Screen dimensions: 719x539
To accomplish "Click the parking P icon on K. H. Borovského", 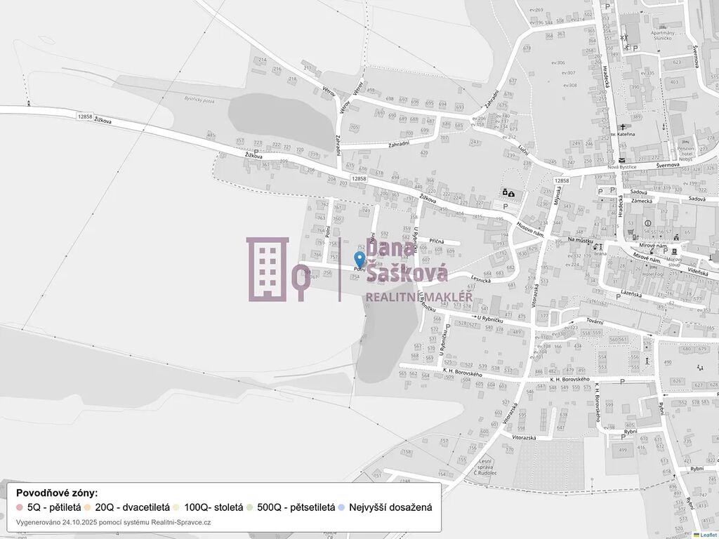I will tap(622, 380).
